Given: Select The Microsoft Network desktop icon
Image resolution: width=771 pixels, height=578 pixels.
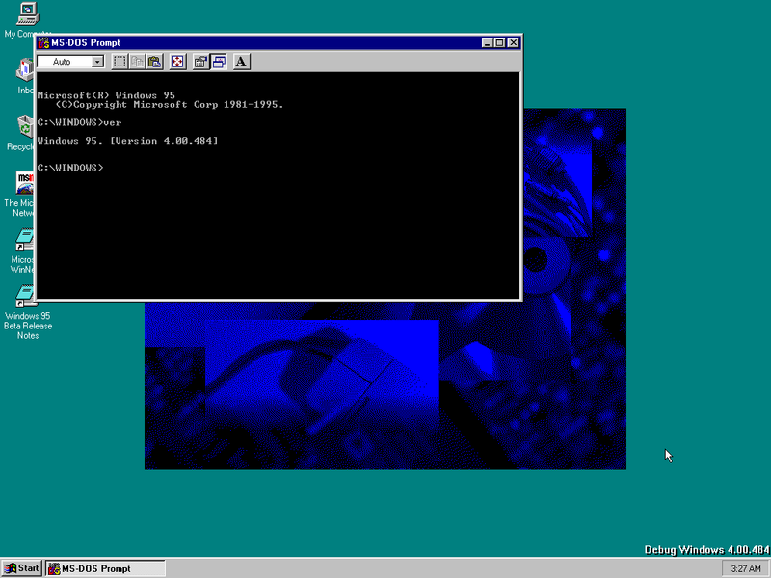Looking at the screenshot, I should [x=26, y=183].
